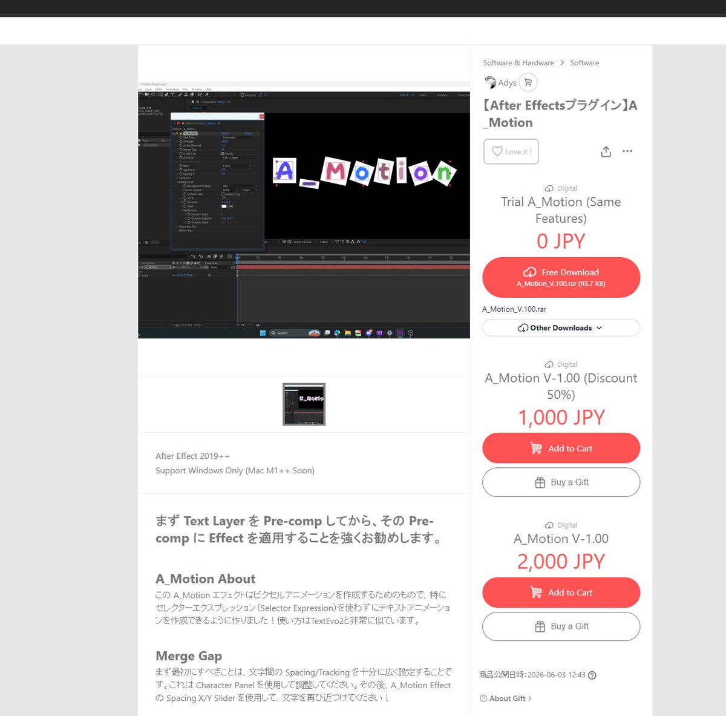The image size is (726, 716).
Task: Click Buy a Gift under 2,000 JPY
Action: click(561, 626)
